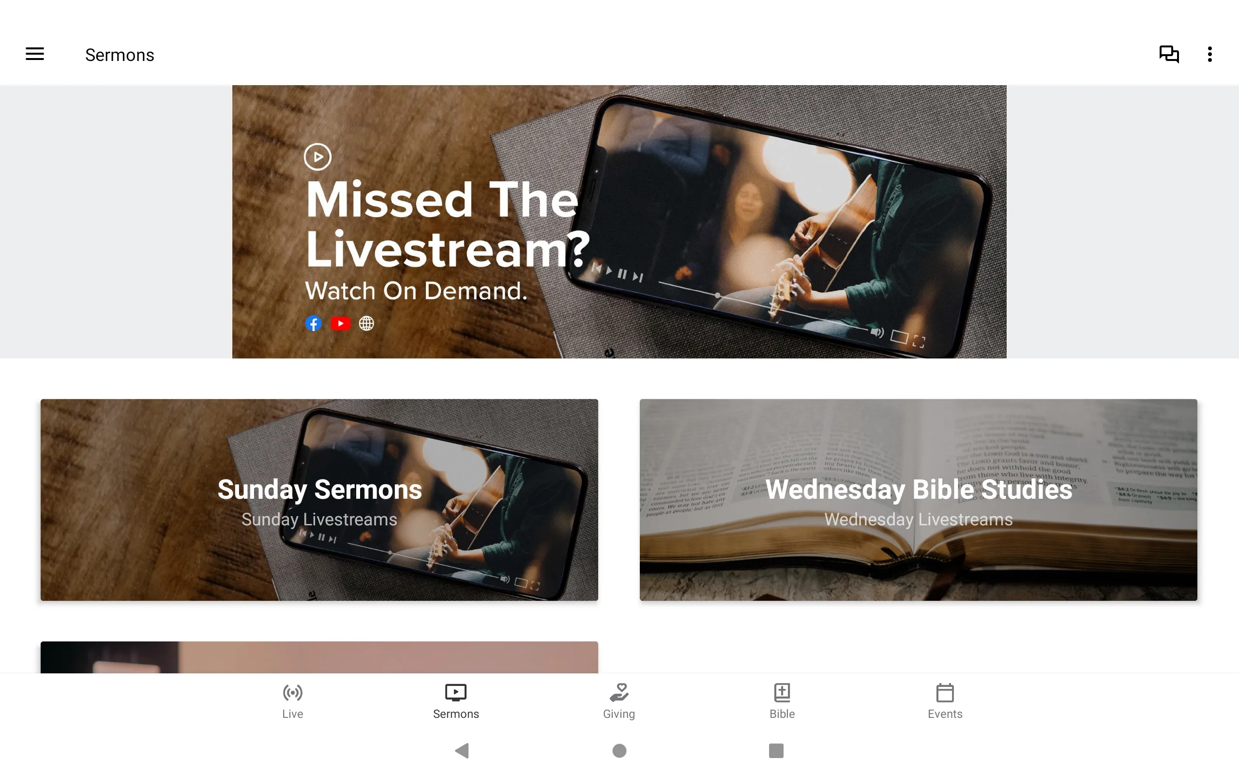1239x774 pixels.
Task: Open the Live broadcast section
Action: point(292,700)
